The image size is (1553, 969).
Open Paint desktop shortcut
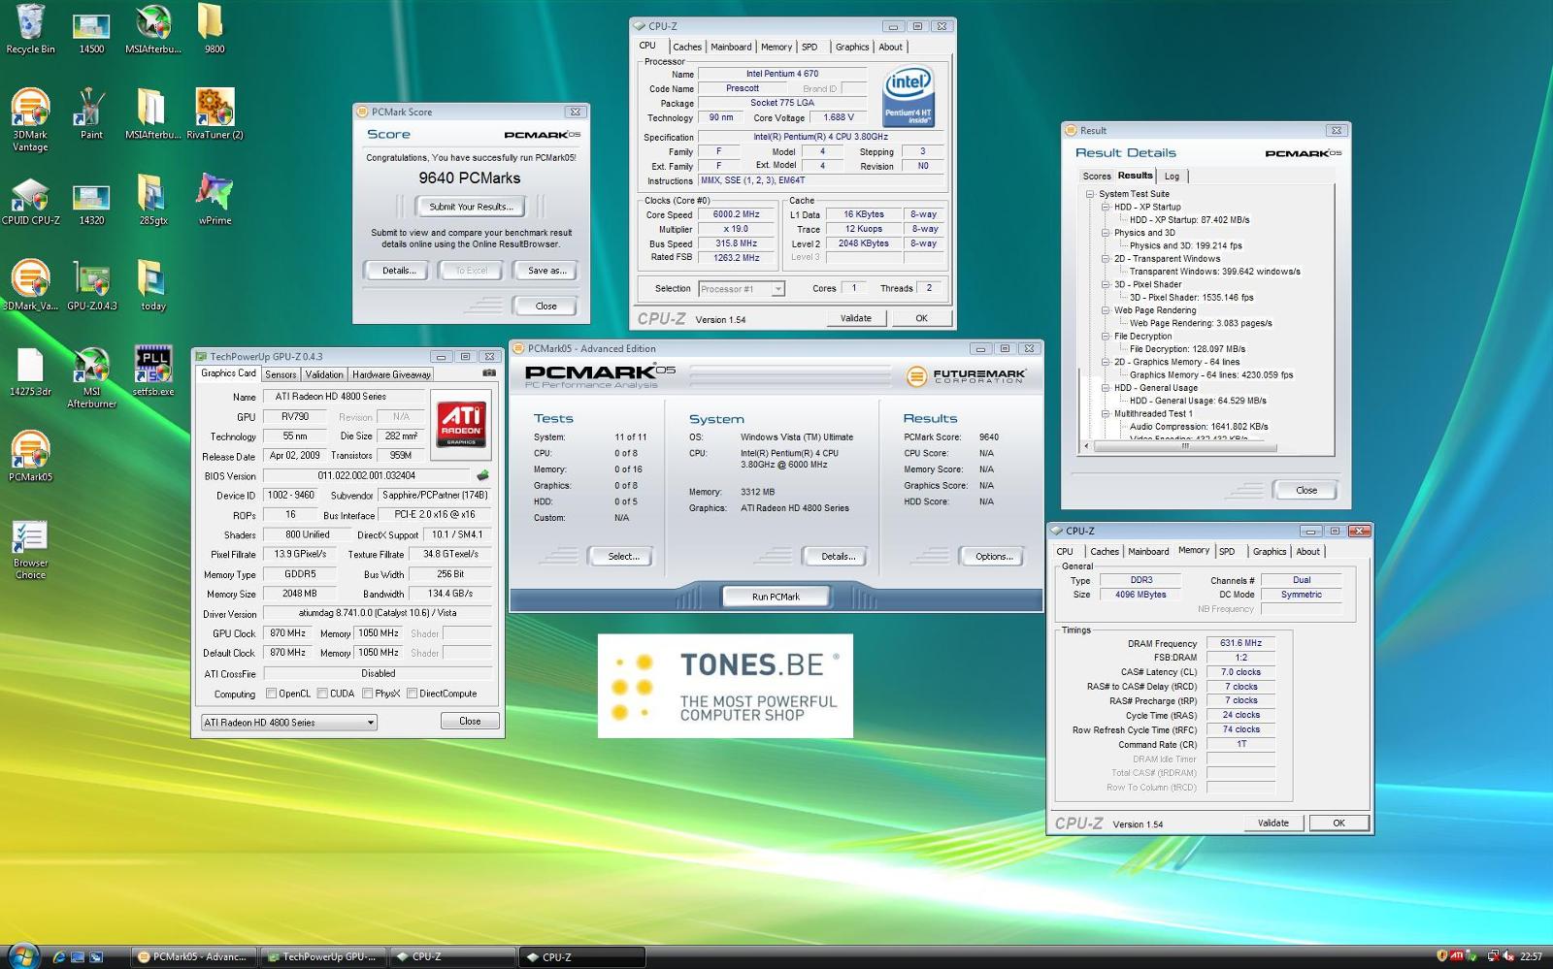[91, 113]
